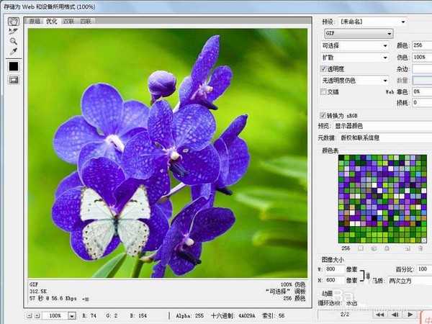
Task: Select the Slice Select tool
Action: click(x=13, y=32)
